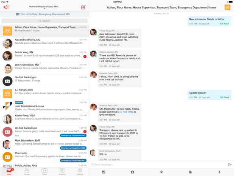This screenshot has height=176, width=234.
Task: Tap Emergency Department MD tag under Mark Michaelson
Action: [73, 148]
